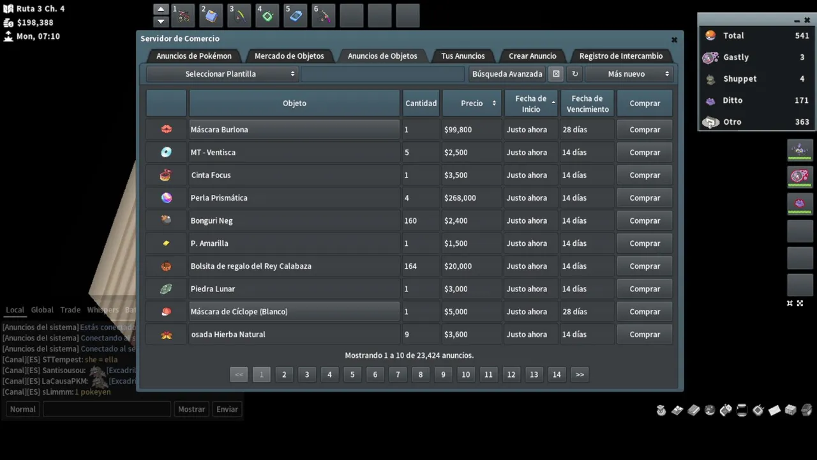Sort listings by the Precio column

coord(472,103)
